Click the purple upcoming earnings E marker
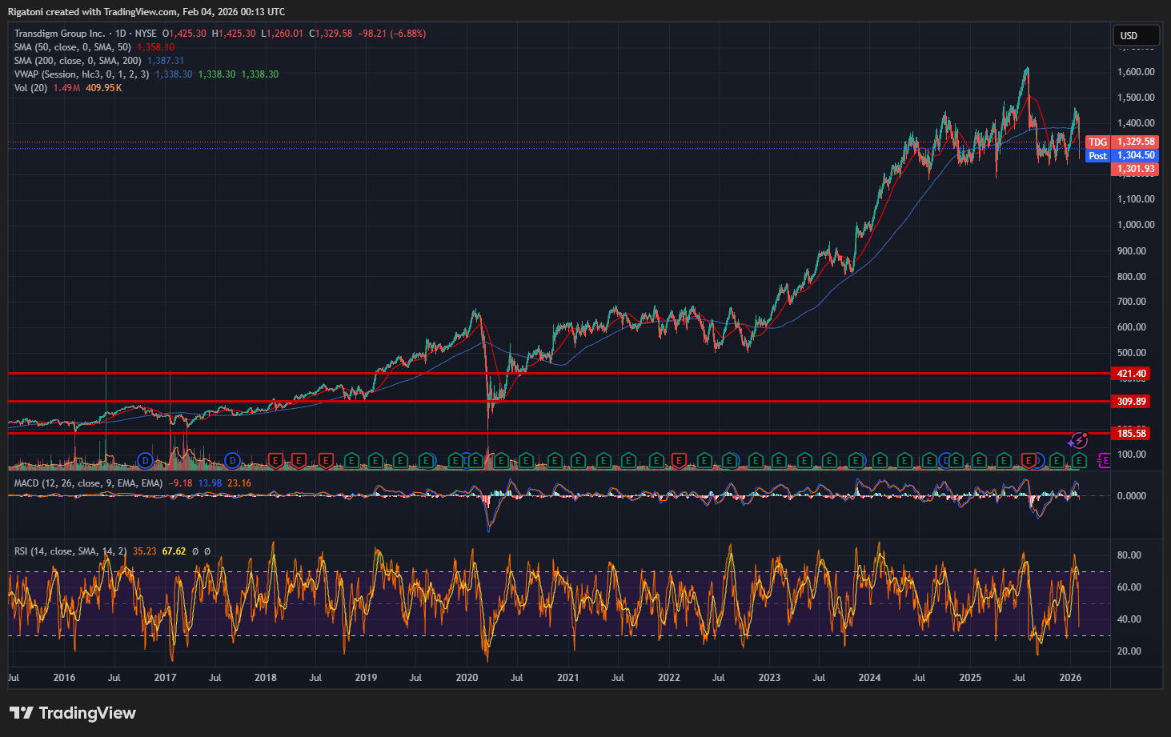 [x=1105, y=460]
